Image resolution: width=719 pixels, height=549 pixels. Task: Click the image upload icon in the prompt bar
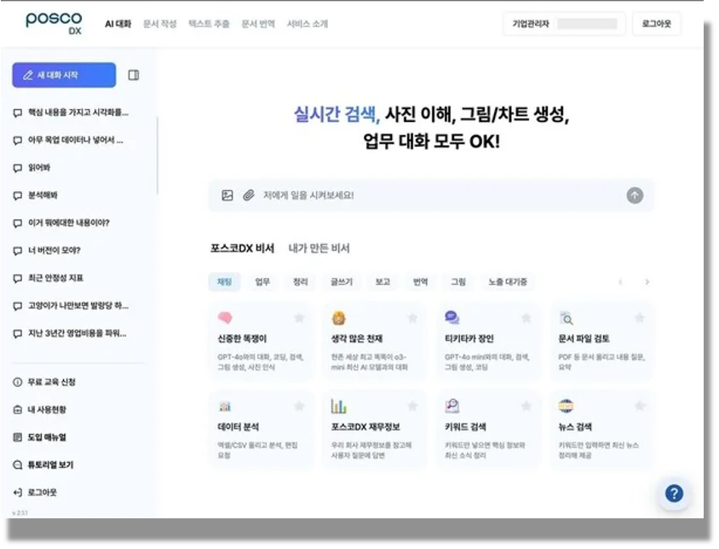pyautogui.click(x=225, y=195)
